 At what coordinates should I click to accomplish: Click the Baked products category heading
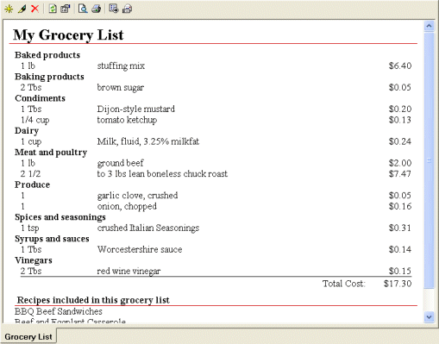pyautogui.click(x=47, y=55)
